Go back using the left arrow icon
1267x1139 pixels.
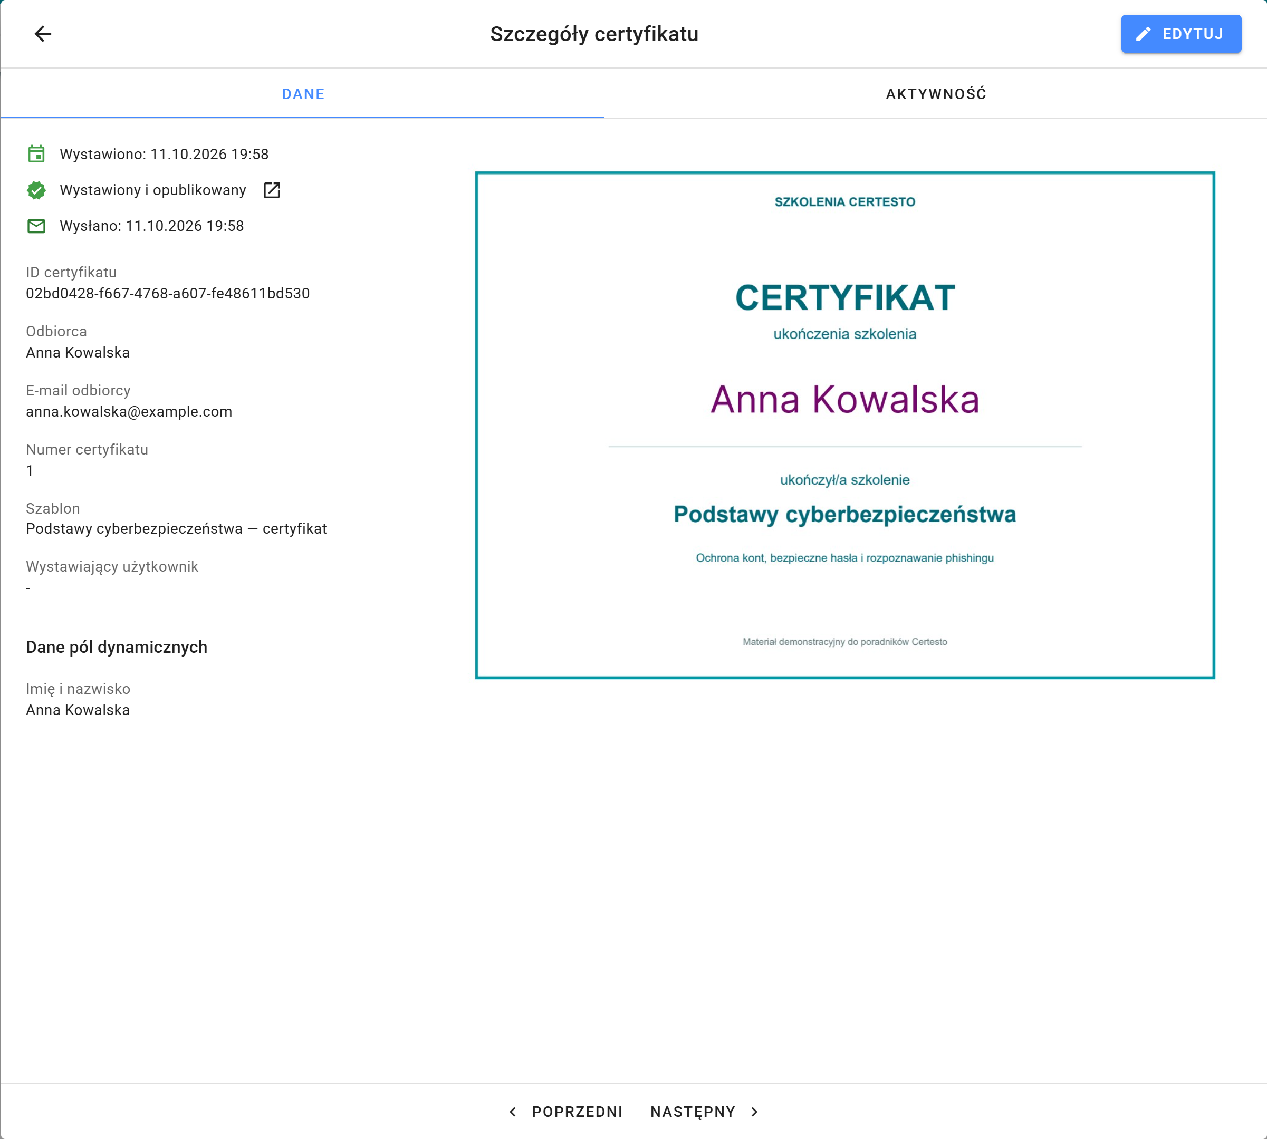click(x=43, y=34)
